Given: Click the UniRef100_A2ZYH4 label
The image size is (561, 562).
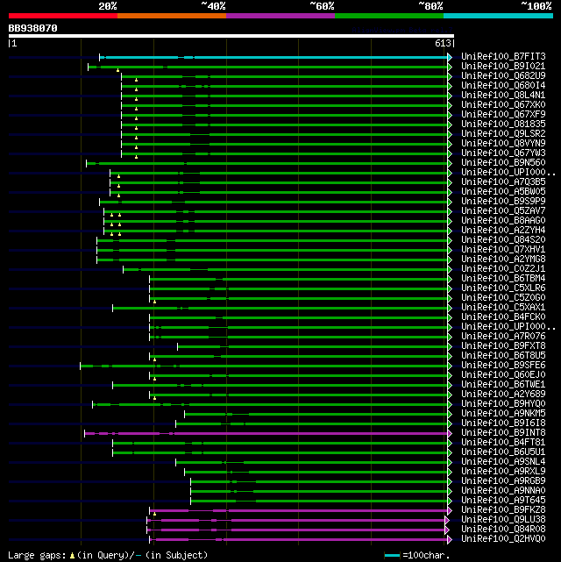Looking at the screenshot, I should tap(503, 230).
